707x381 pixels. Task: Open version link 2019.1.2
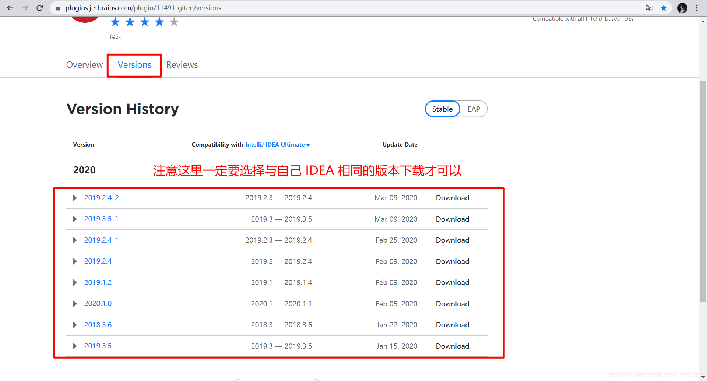click(98, 283)
